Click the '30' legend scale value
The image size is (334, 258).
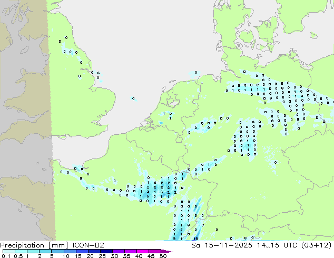[x=114, y=256]
